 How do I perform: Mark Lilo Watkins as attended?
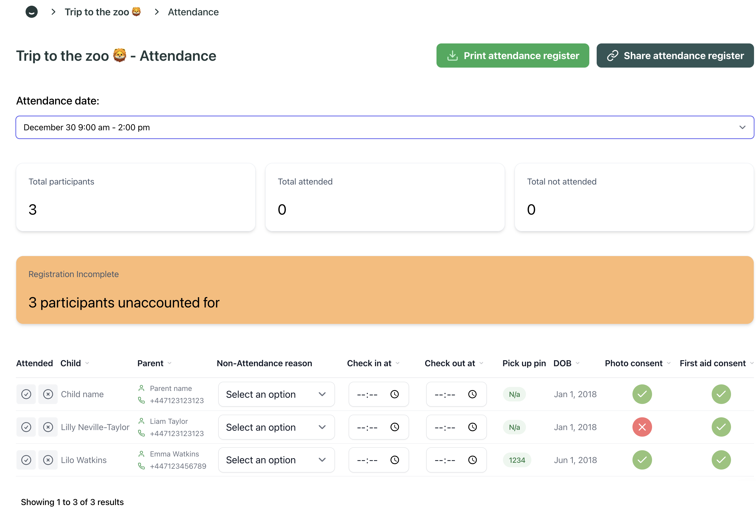[x=26, y=460]
